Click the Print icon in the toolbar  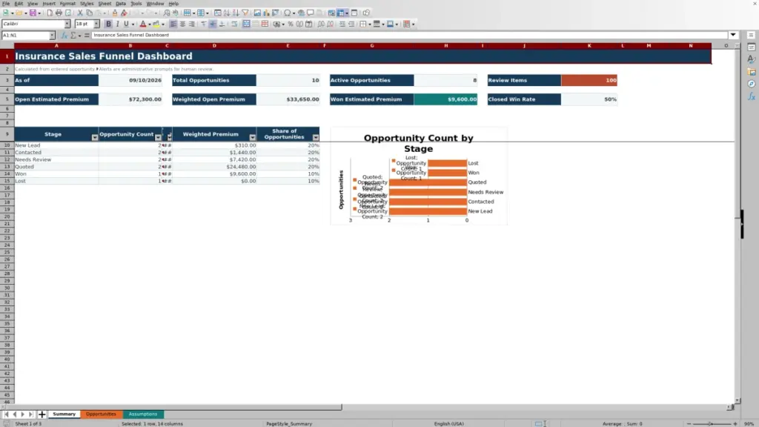coord(59,13)
